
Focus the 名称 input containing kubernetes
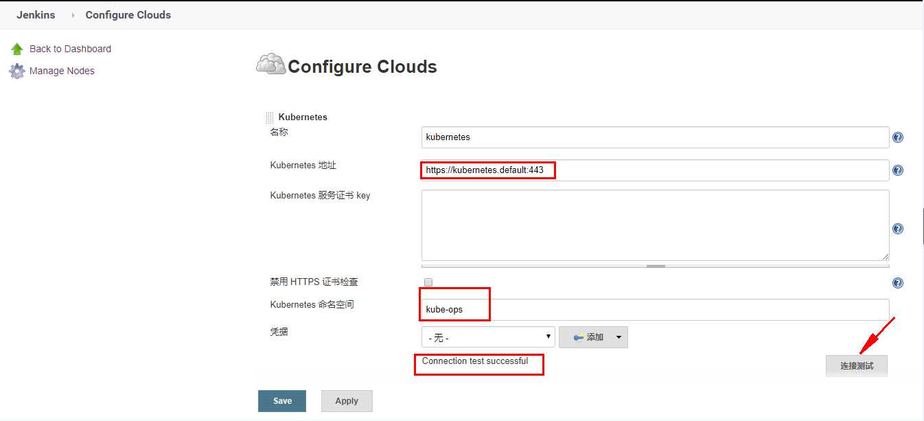point(655,137)
